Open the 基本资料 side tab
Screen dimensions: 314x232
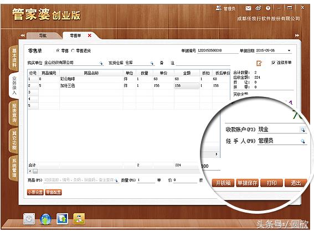coord(14,58)
